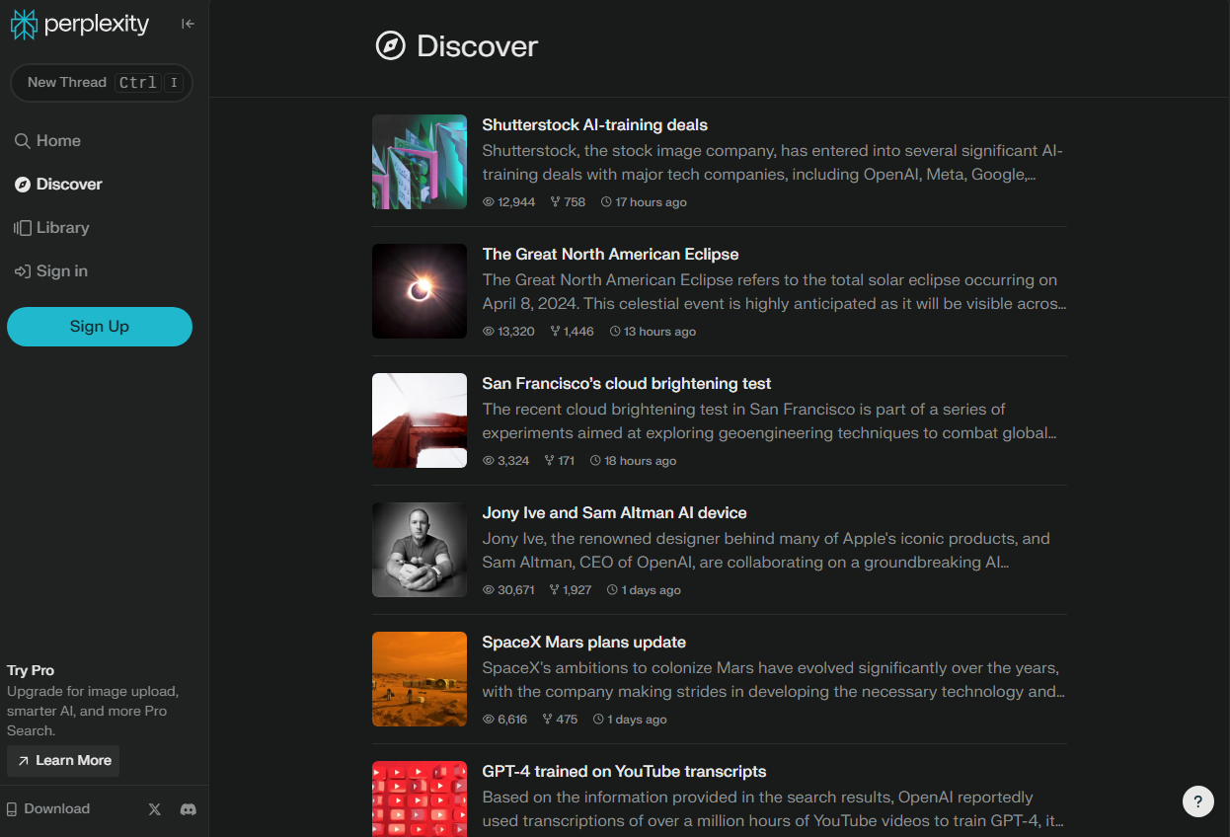Open the Shutterstock AI-training deals article
The image size is (1230, 837).
point(594,125)
